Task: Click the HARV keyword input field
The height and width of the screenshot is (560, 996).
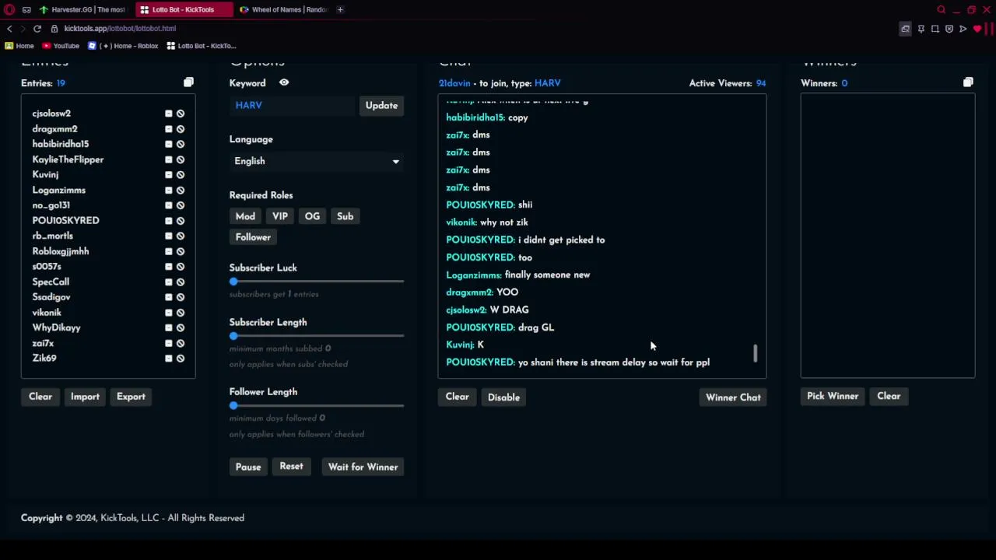Action: click(x=292, y=106)
